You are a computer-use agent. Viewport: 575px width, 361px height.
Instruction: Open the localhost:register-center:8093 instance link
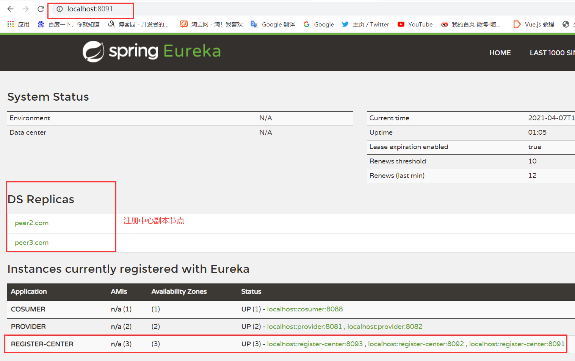coord(315,344)
